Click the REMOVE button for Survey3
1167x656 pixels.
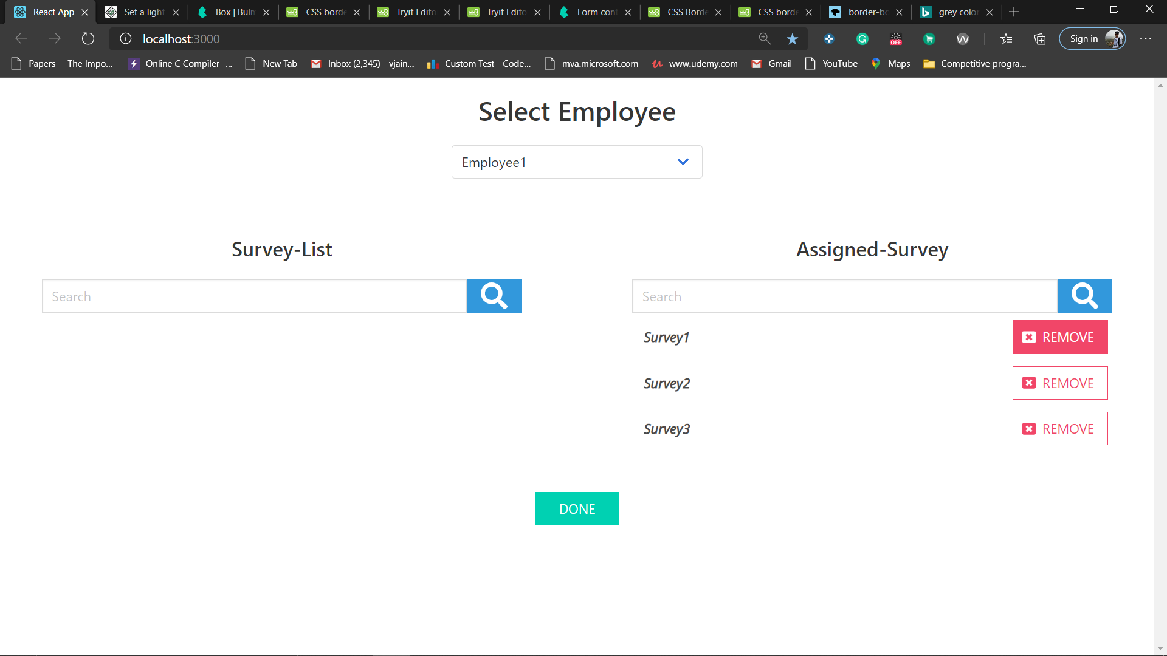1059,429
